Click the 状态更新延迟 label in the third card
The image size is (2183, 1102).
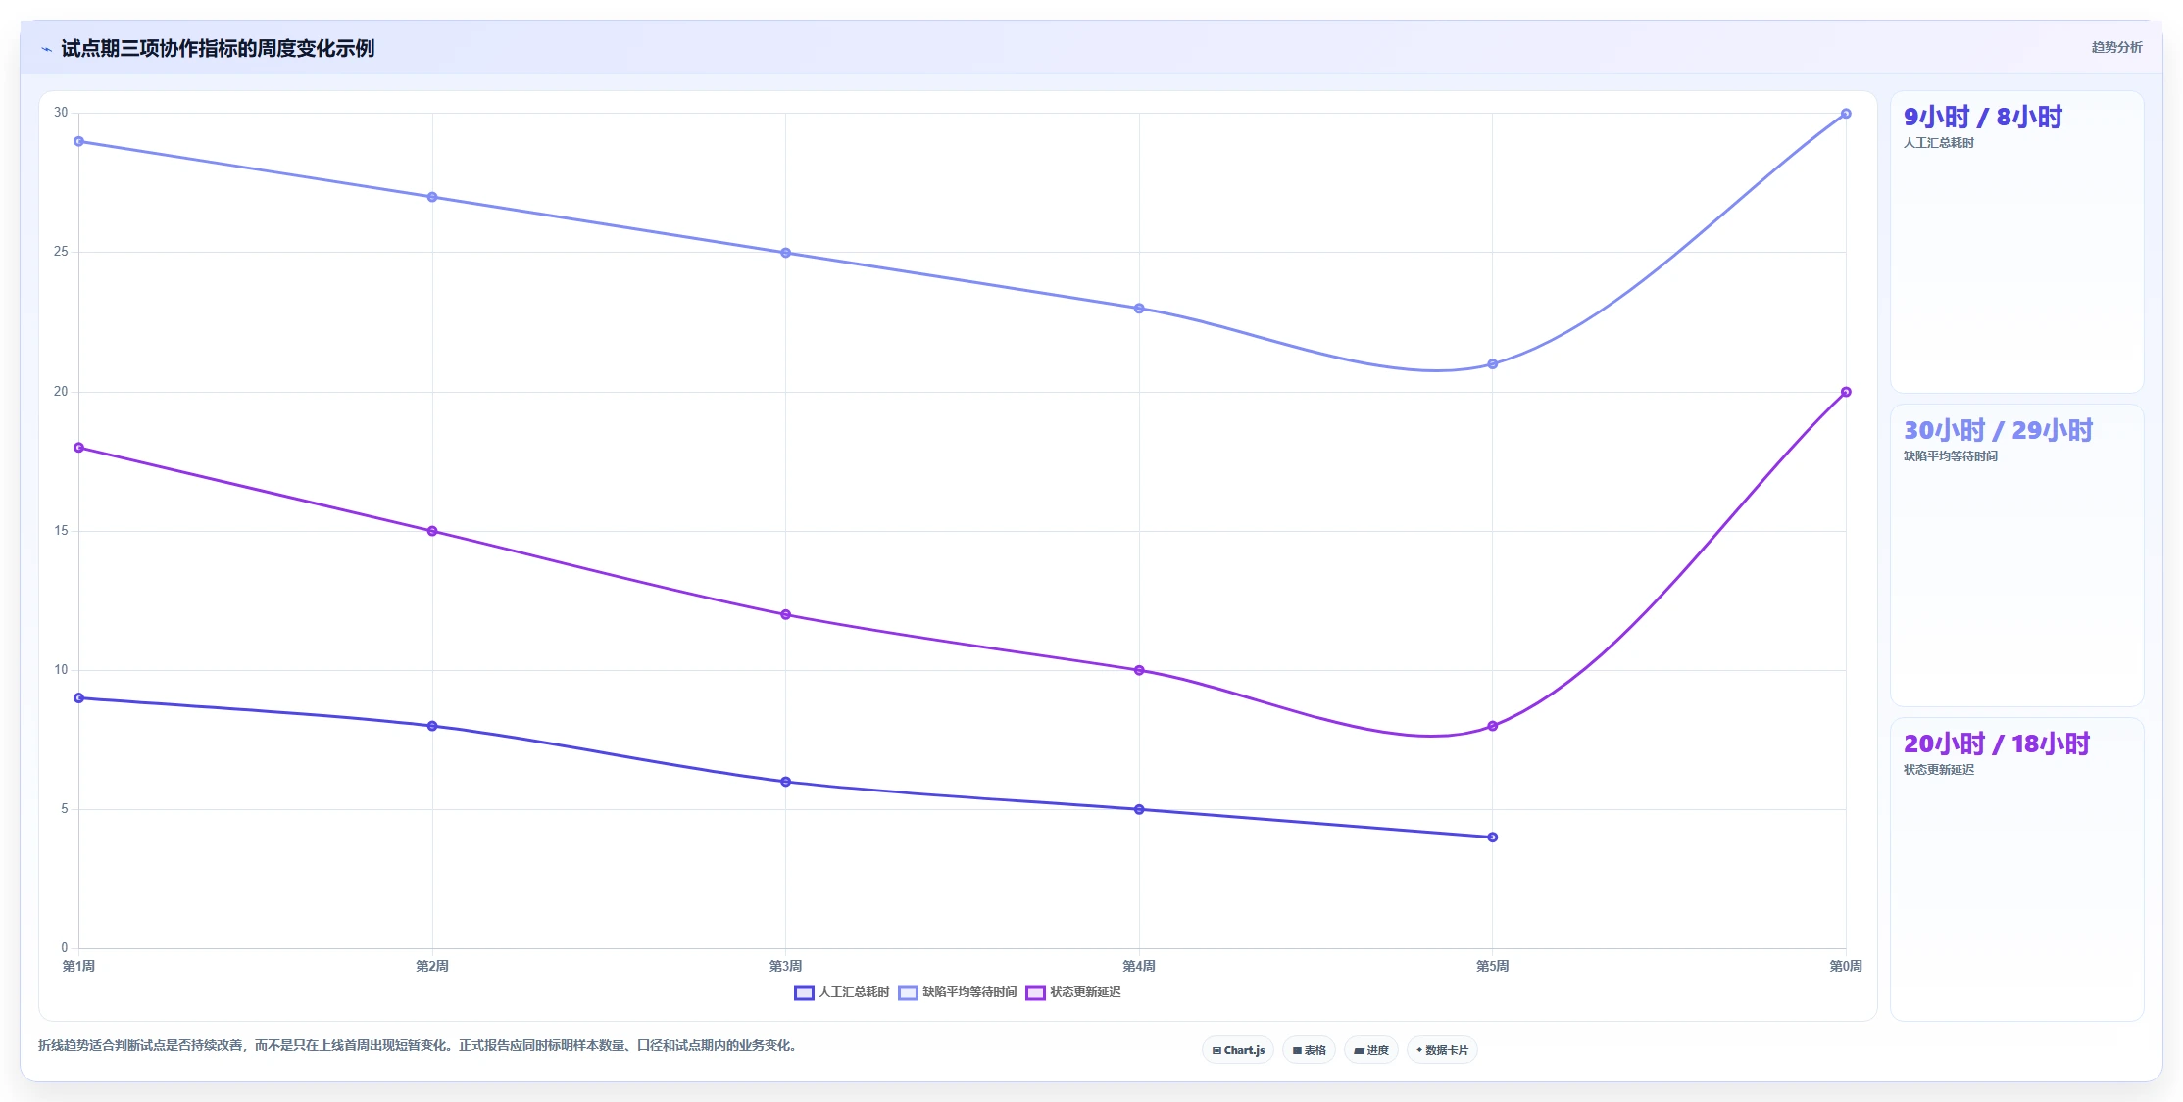[x=1938, y=770]
